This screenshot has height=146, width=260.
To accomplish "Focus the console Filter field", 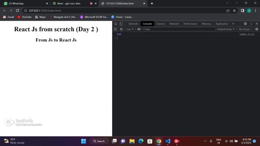I will tap(180, 29).
